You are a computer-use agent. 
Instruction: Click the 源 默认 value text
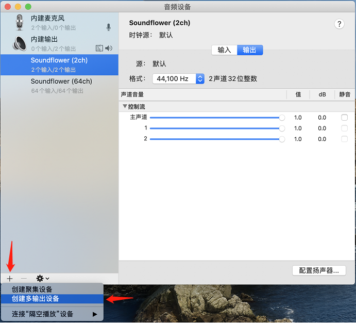pos(159,64)
